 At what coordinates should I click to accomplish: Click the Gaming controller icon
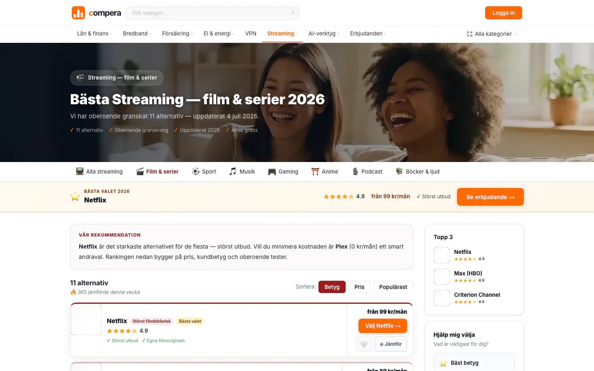(272, 171)
